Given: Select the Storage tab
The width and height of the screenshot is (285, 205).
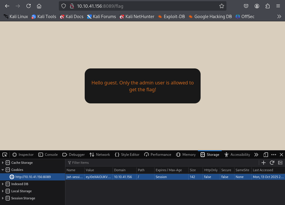Looking at the screenshot, I should pos(210,155).
